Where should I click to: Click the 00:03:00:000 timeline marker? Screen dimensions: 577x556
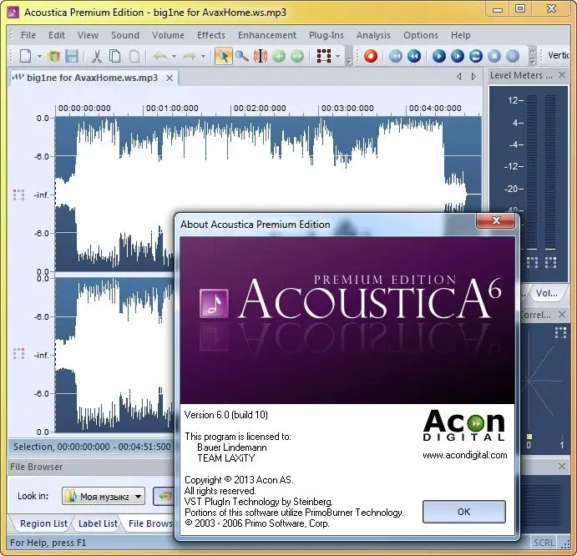click(x=347, y=109)
